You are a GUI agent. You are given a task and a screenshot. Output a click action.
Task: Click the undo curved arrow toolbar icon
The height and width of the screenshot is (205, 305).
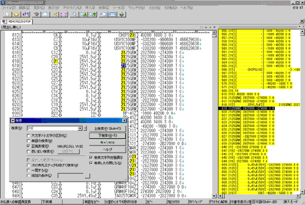[x=36, y=14]
